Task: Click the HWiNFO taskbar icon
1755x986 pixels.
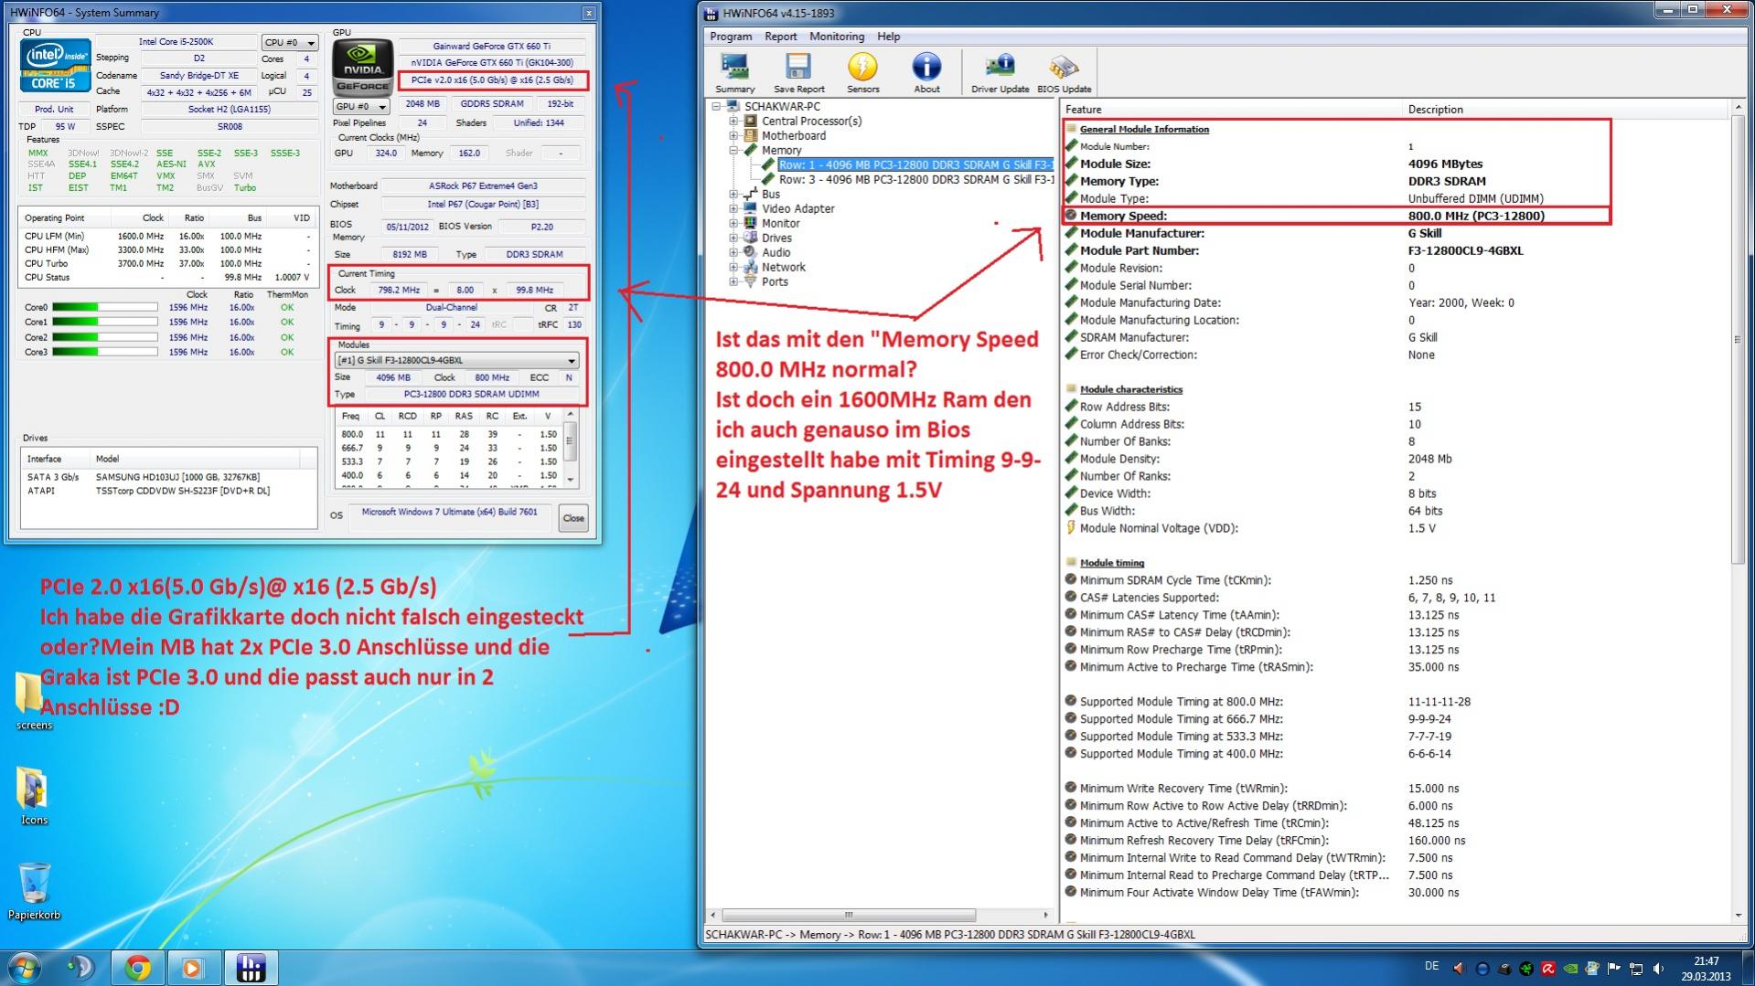Action: click(251, 968)
